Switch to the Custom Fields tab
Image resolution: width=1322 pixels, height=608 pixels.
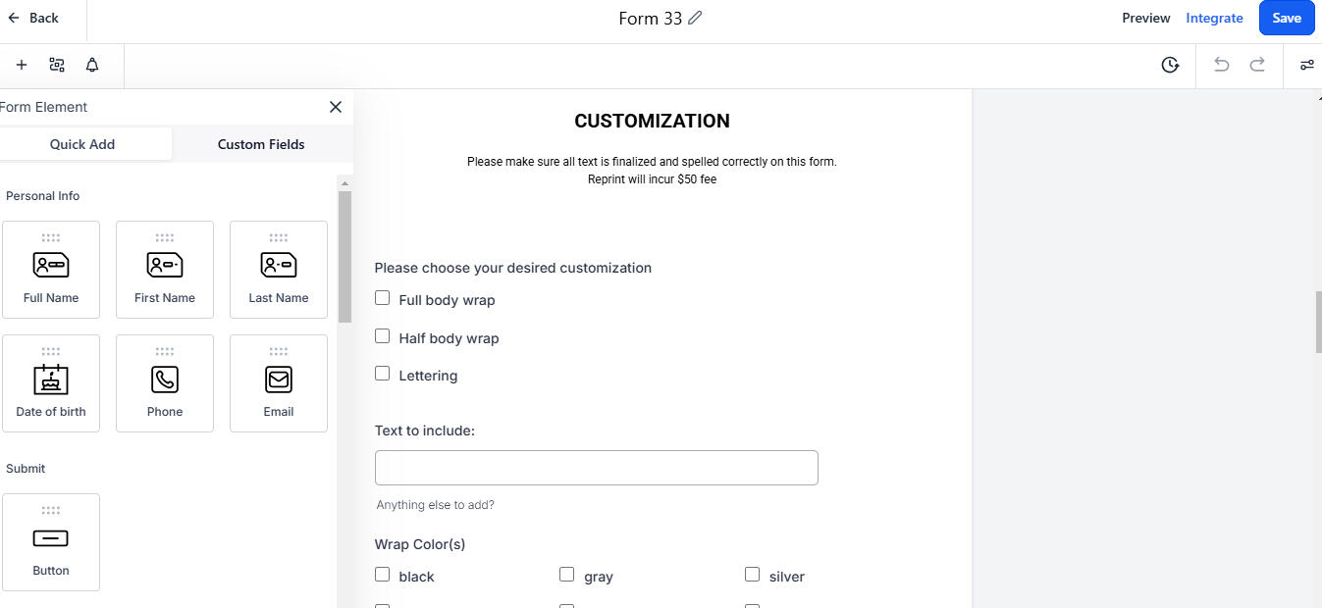261,144
